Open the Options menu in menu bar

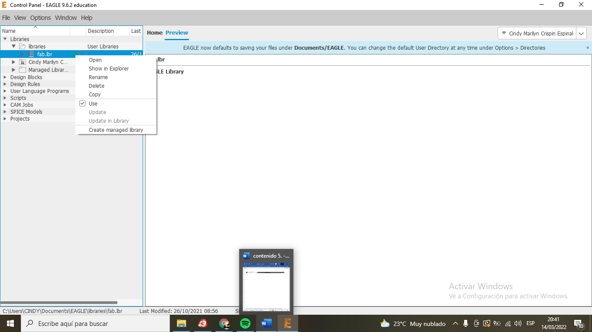(x=40, y=18)
